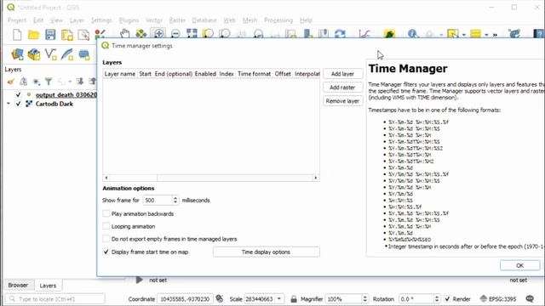The height and width of the screenshot is (306, 545).
Task: Toggle visibility of output_death layer
Action: click(x=19, y=94)
